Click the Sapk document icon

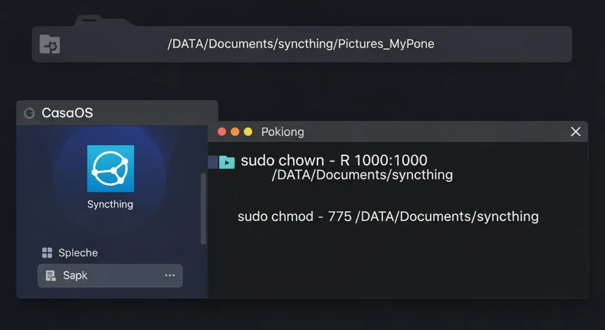(x=51, y=276)
